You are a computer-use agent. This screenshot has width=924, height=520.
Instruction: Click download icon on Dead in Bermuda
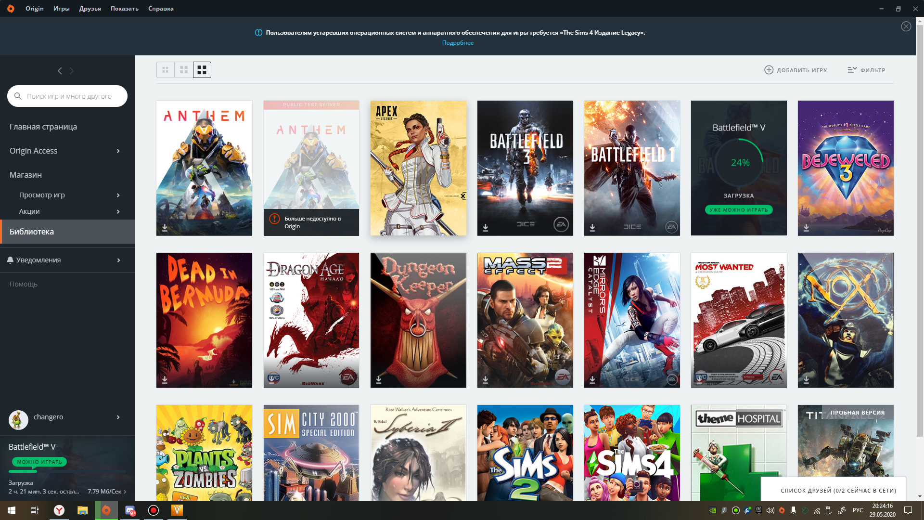pos(165,380)
